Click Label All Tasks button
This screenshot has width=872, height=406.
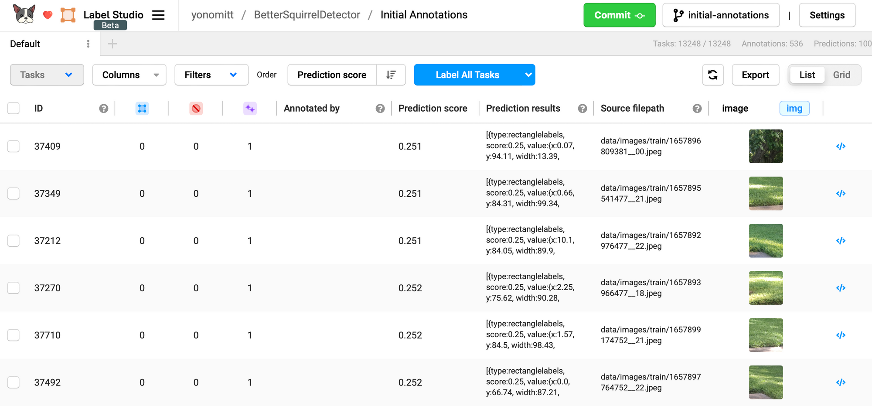click(x=467, y=75)
